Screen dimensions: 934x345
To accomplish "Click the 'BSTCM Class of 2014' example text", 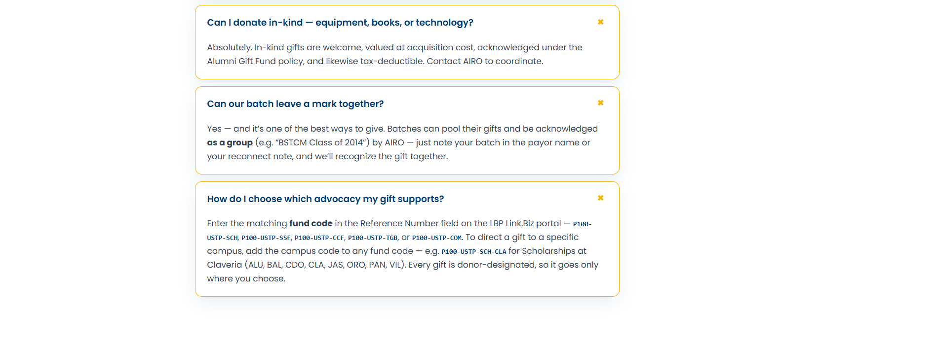I will tap(321, 142).
